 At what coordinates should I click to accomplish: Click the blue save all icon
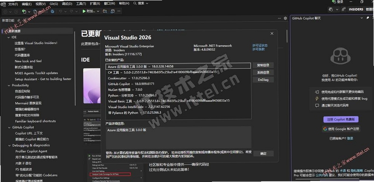52,11
